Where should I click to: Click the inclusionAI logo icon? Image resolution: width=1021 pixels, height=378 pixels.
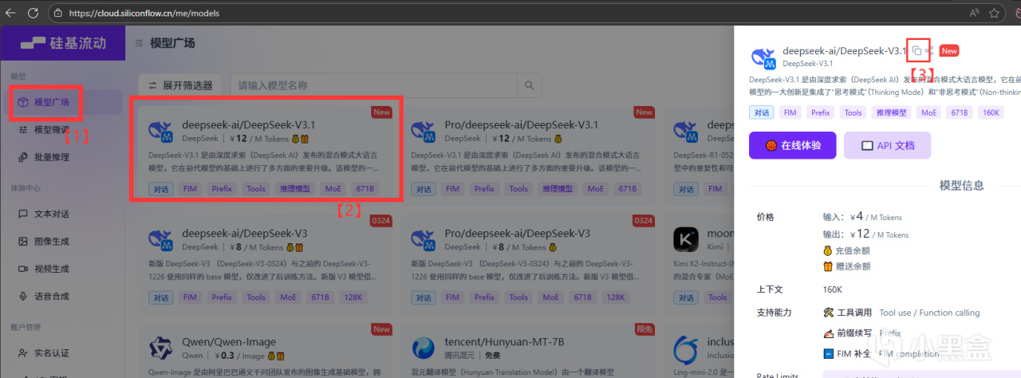pos(686,348)
